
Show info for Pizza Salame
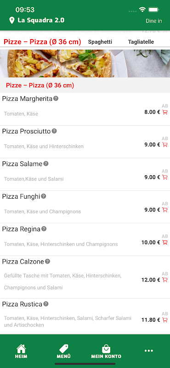[46, 164]
